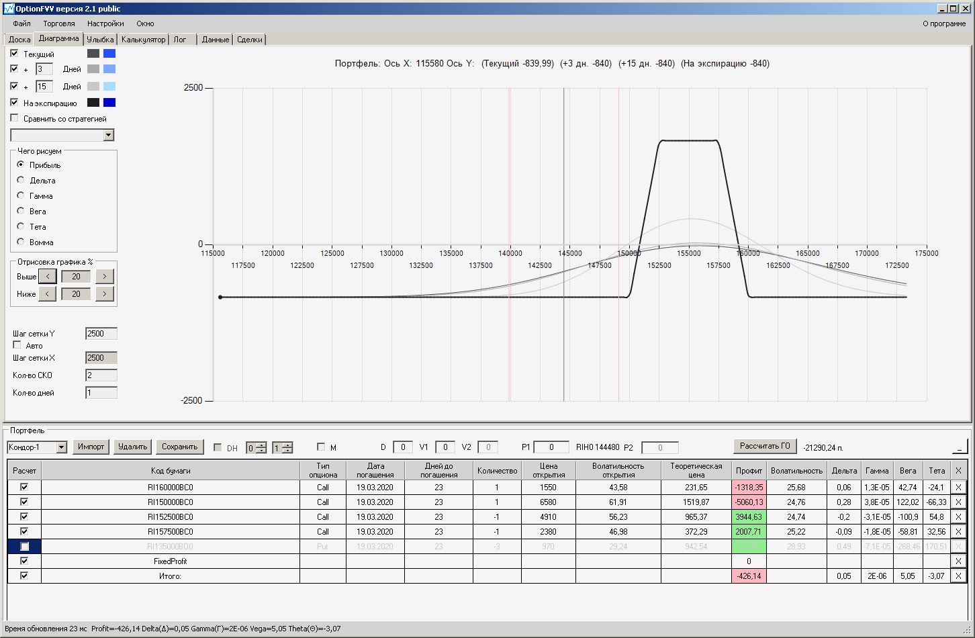975x638 pixels.
Task: Check the disabled RI135000BO0 row checkbox
Action: [x=25, y=547]
